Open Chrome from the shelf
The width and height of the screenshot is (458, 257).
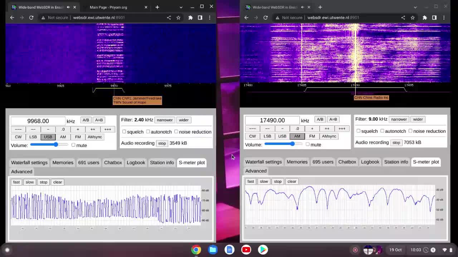click(x=196, y=250)
